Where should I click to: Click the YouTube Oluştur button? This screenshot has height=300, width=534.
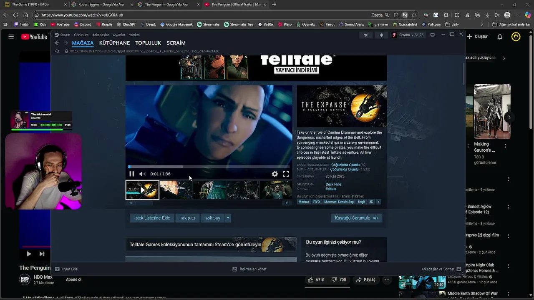[477, 37]
